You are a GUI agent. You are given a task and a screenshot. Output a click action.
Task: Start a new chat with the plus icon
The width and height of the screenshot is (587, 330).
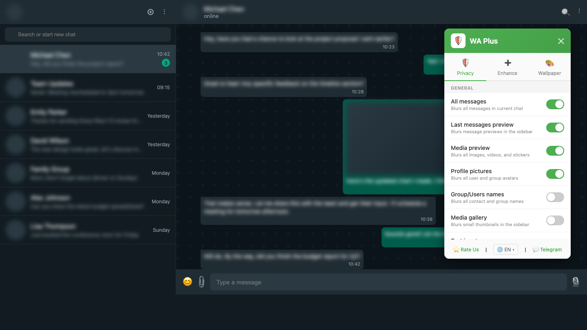(x=150, y=12)
